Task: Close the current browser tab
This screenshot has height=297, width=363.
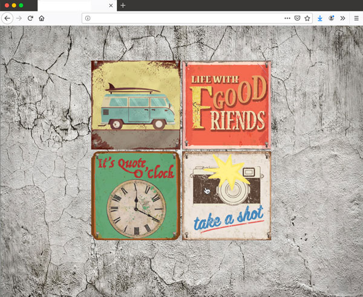Action: [111, 5]
